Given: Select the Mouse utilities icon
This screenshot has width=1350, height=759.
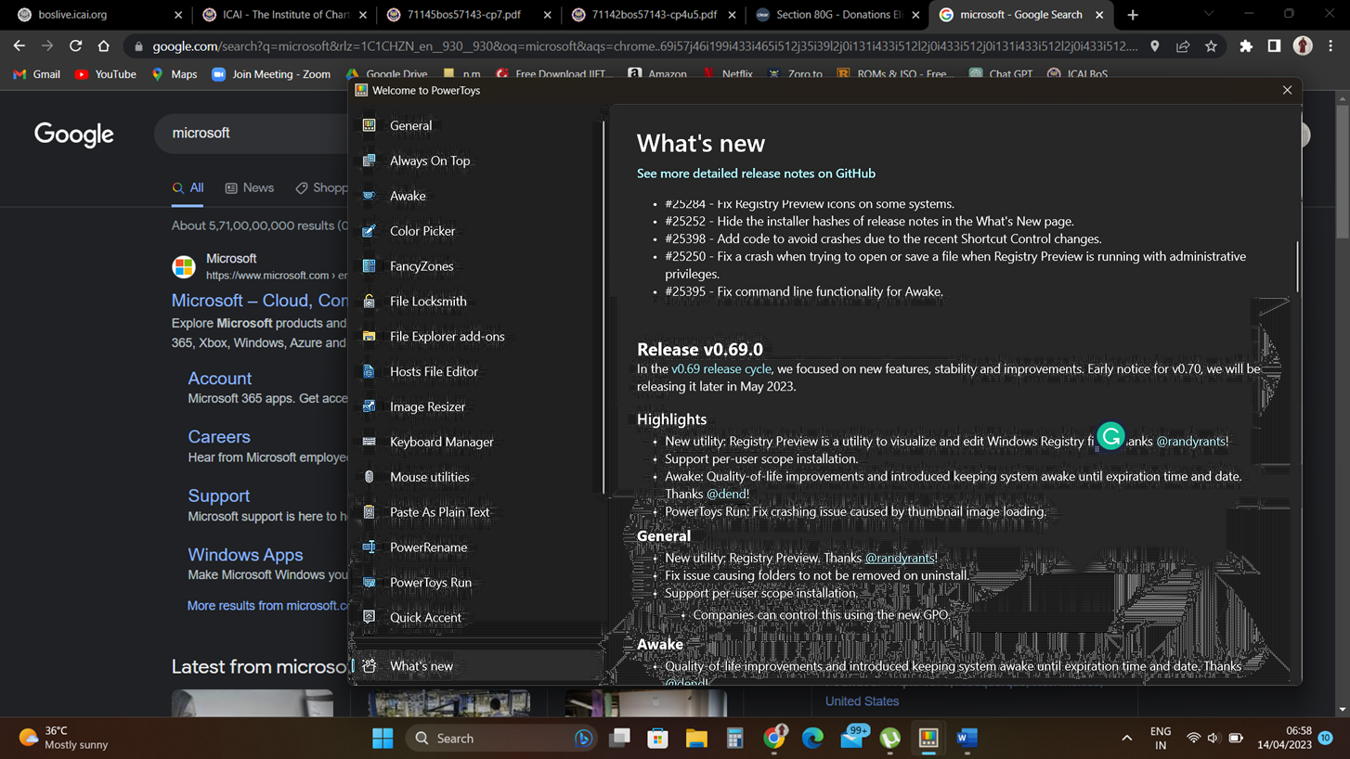Looking at the screenshot, I should (369, 477).
